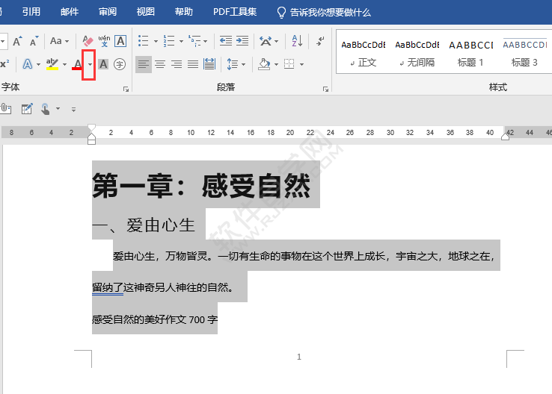Click the line 感受自然的美好作文 700 字

click(155, 319)
